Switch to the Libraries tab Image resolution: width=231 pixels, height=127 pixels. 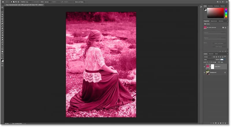pos(221,21)
